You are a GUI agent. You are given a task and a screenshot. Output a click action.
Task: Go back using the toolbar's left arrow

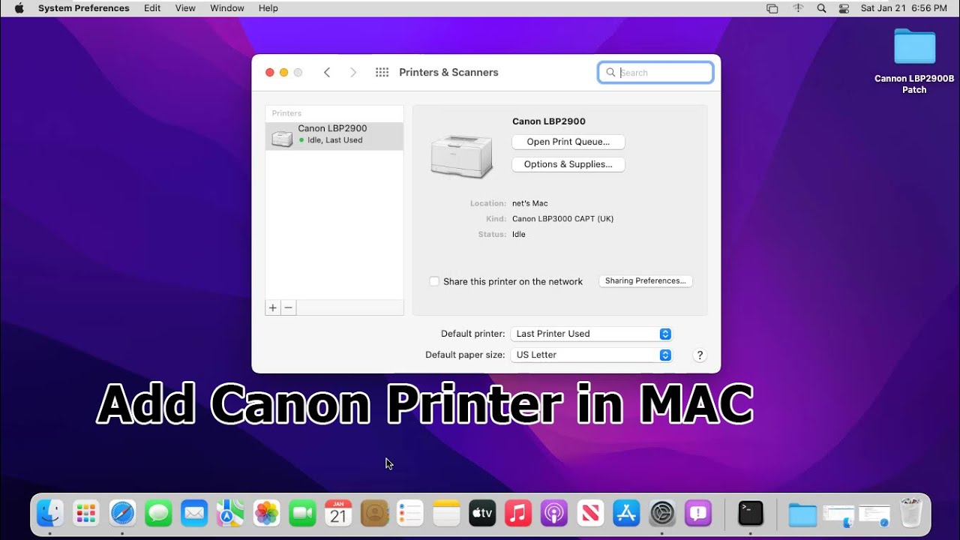pyautogui.click(x=327, y=72)
